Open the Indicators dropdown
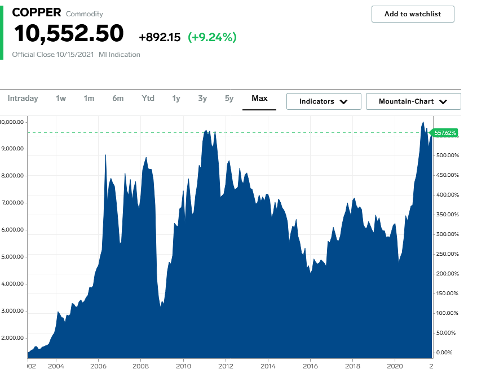 click(x=324, y=101)
